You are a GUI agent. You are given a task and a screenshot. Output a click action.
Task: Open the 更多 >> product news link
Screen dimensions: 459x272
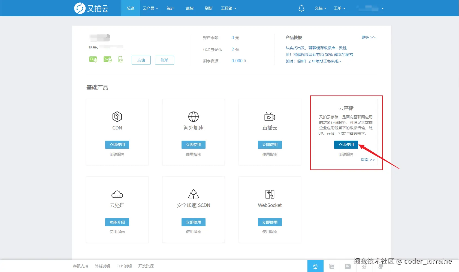coord(369,37)
